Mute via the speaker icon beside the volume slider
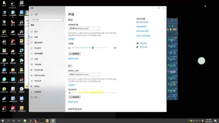The height and width of the screenshot is (123, 219). (70, 48)
